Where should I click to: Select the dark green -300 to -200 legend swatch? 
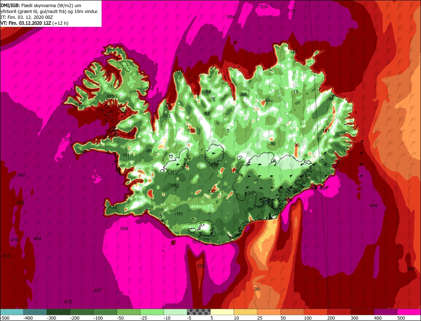58,312
